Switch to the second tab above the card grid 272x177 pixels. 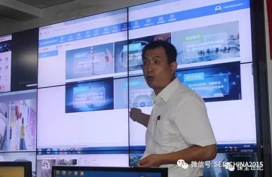pos(67,45)
